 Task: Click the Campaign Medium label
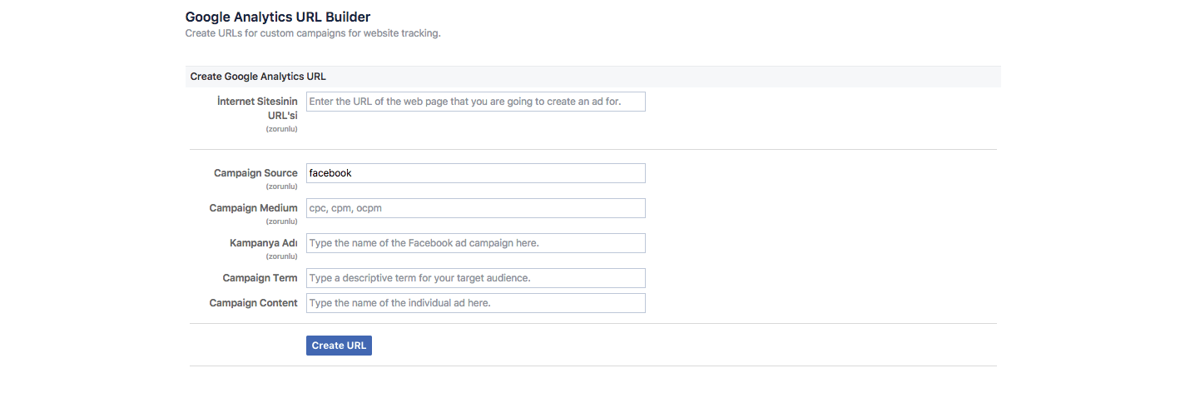(253, 208)
